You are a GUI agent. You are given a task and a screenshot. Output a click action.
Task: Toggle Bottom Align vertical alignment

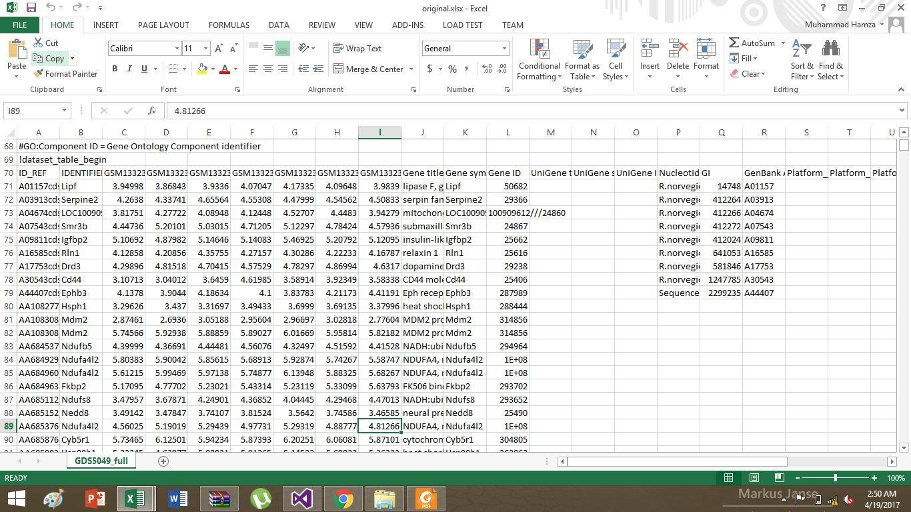pyautogui.click(x=283, y=48)
